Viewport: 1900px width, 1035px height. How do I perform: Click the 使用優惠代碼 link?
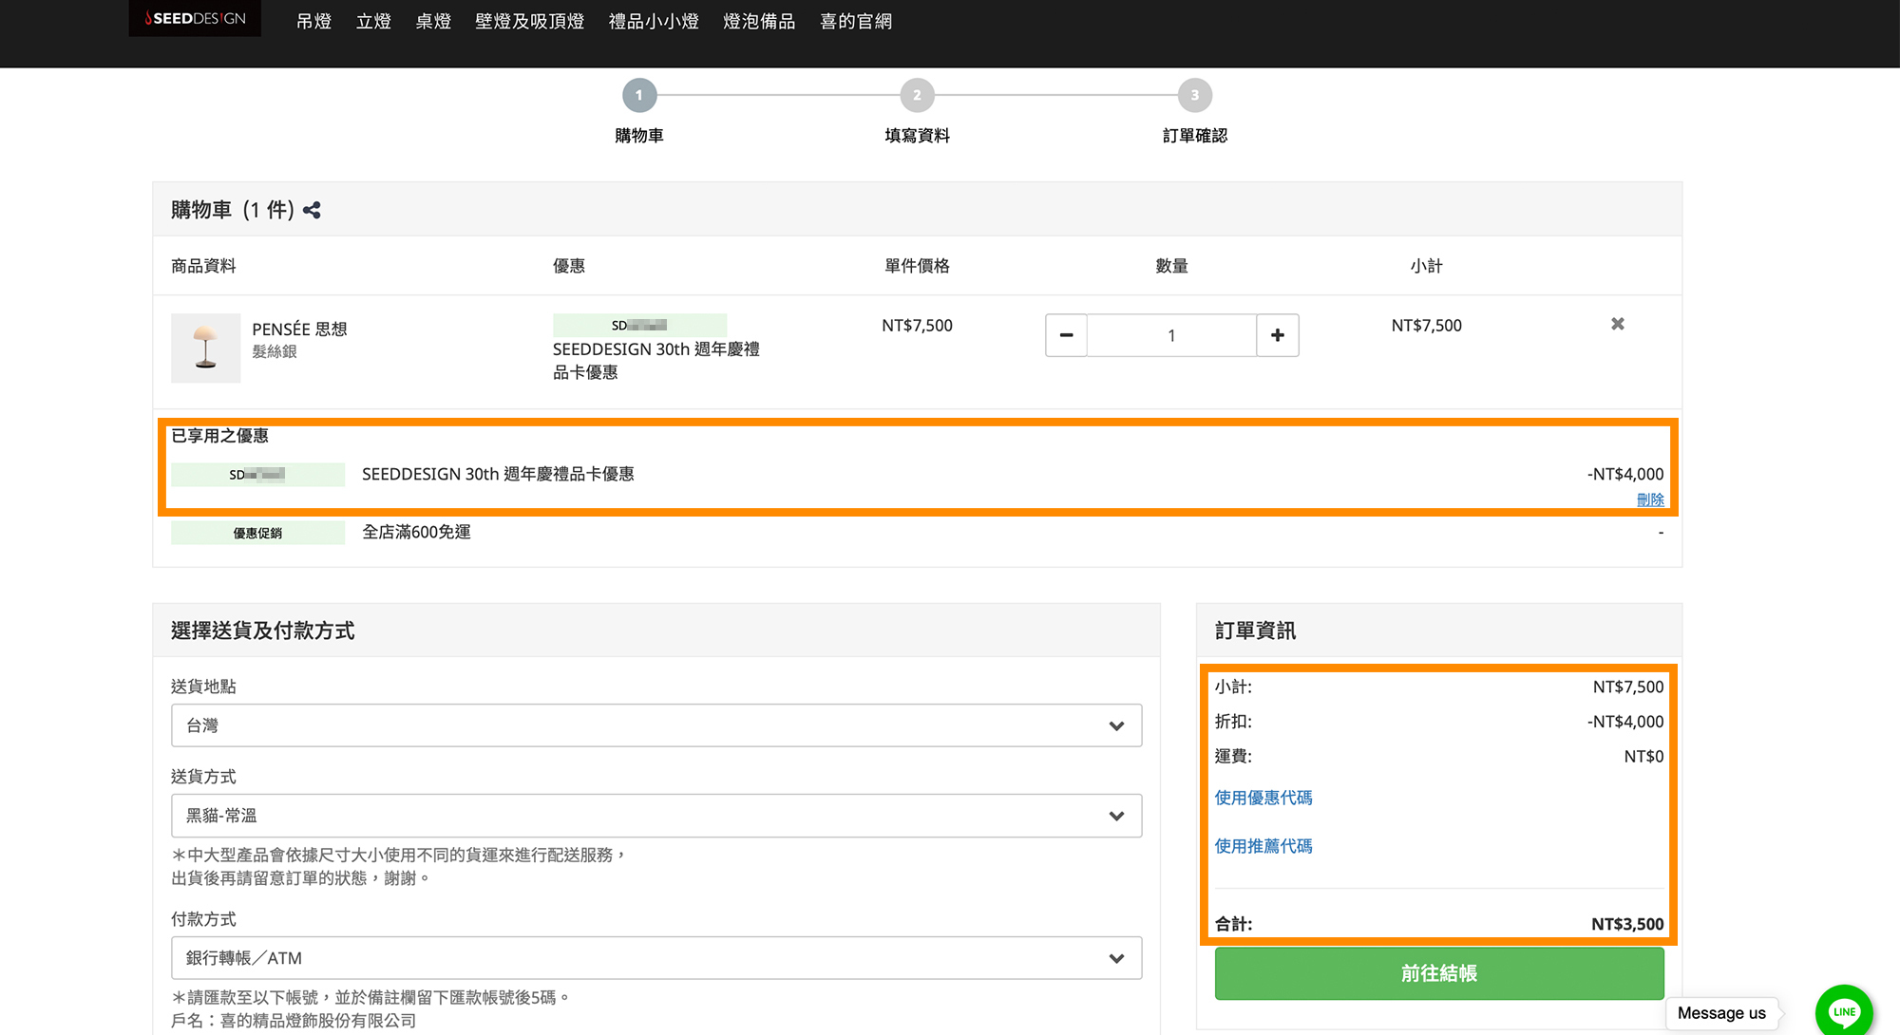pos(1263,798)
